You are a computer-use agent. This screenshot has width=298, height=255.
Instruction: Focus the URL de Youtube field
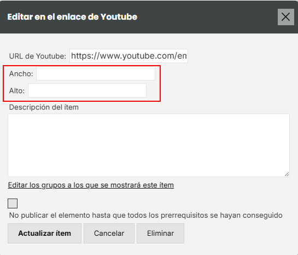click(128, 56)
